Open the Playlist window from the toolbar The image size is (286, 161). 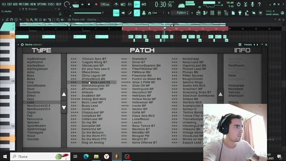pyautogui.click(x=198, y=13)
